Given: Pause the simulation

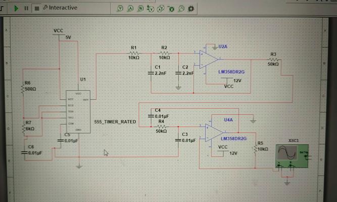Looking at the screenshot, I should pos(26,9).
